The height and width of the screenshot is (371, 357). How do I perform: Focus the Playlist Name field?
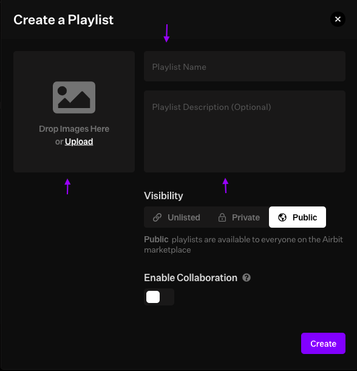pos(245,66)
